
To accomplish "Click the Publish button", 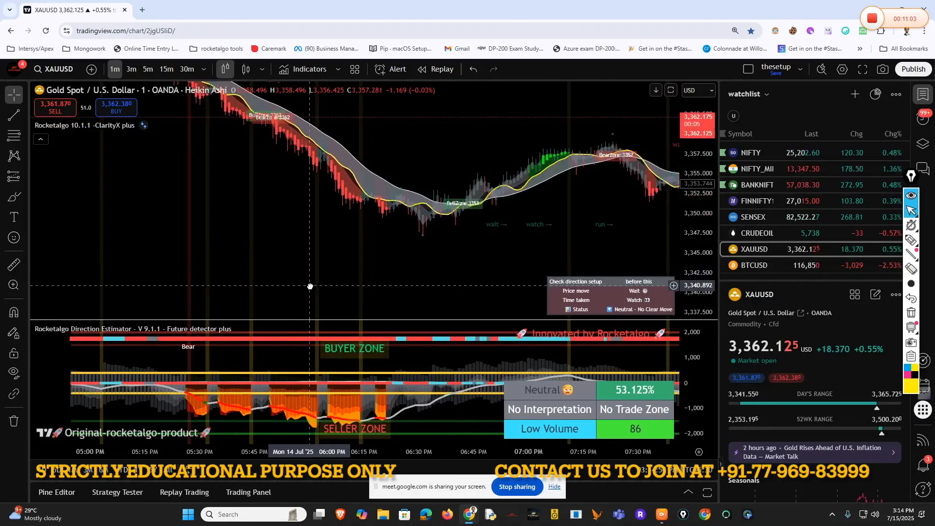I will pos(913,69).
